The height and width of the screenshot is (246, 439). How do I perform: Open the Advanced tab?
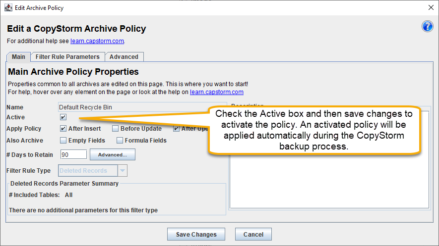124,57
